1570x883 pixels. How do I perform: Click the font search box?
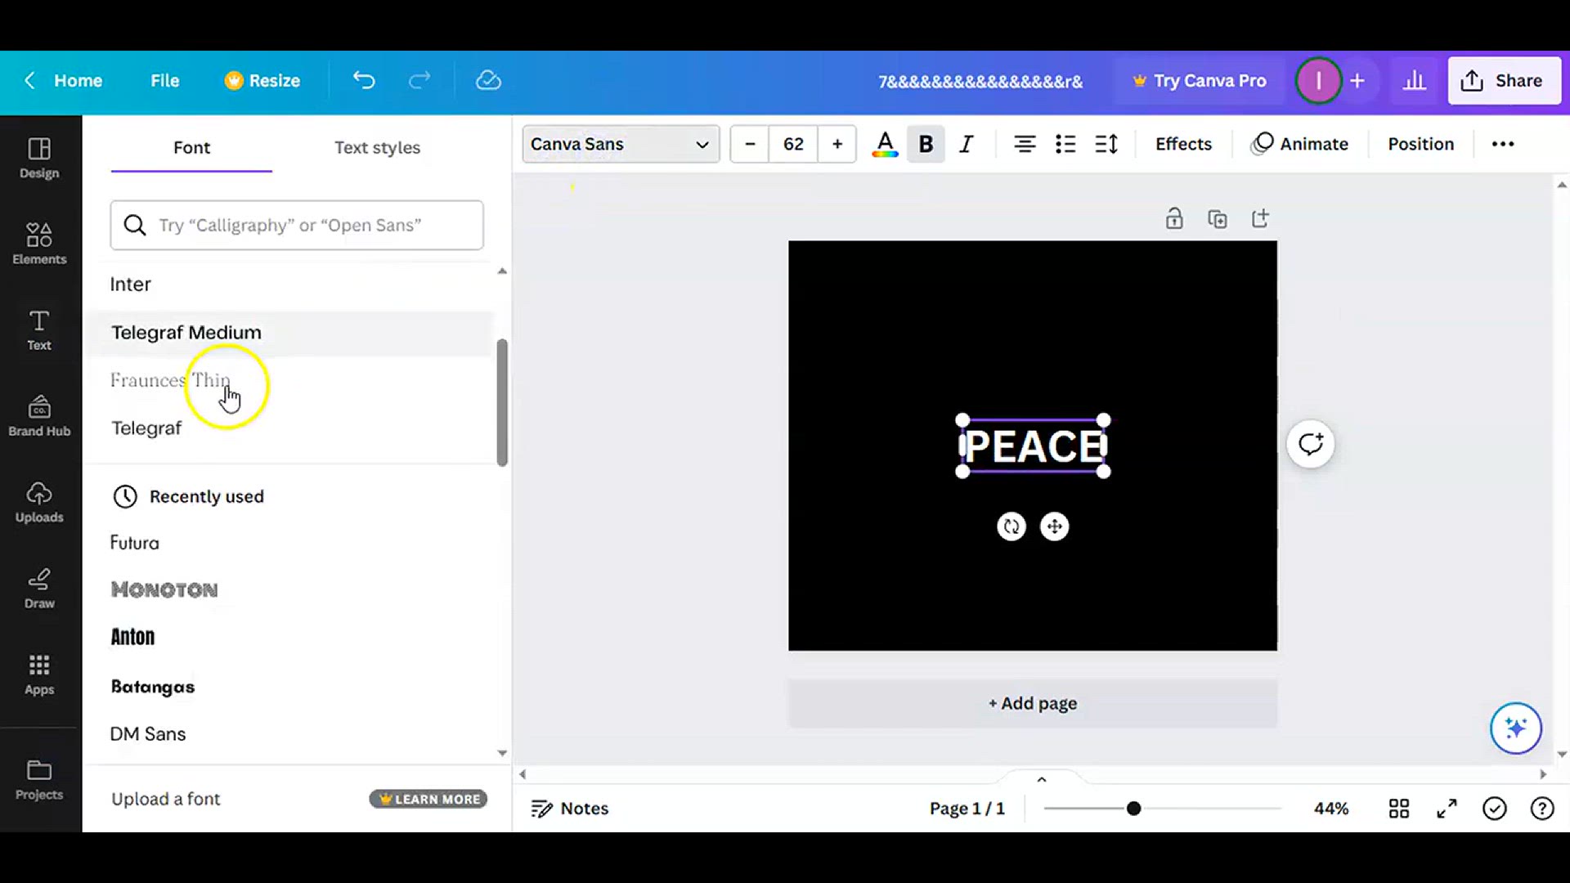click(297, 225)
